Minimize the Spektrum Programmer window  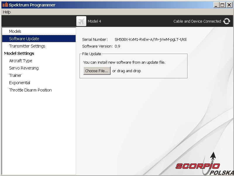click(216, 5)
